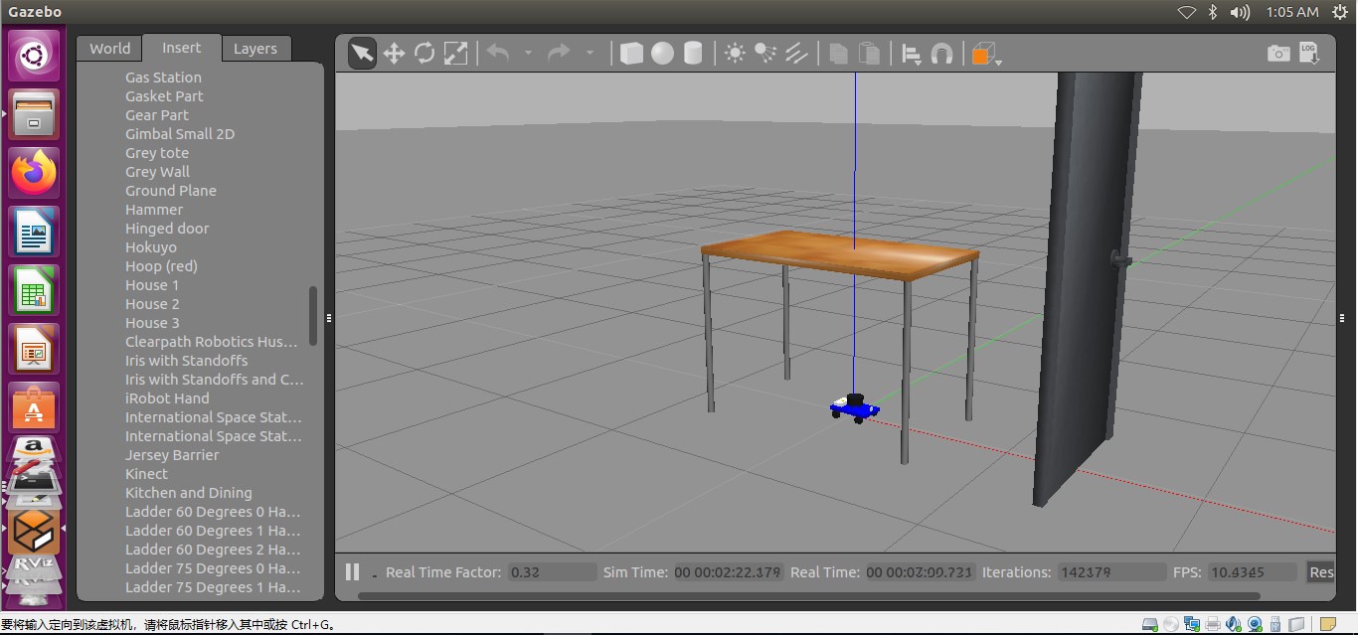The image size is (1358, 635).
Task: Open the data log recorder
Action: (1308, 54)
